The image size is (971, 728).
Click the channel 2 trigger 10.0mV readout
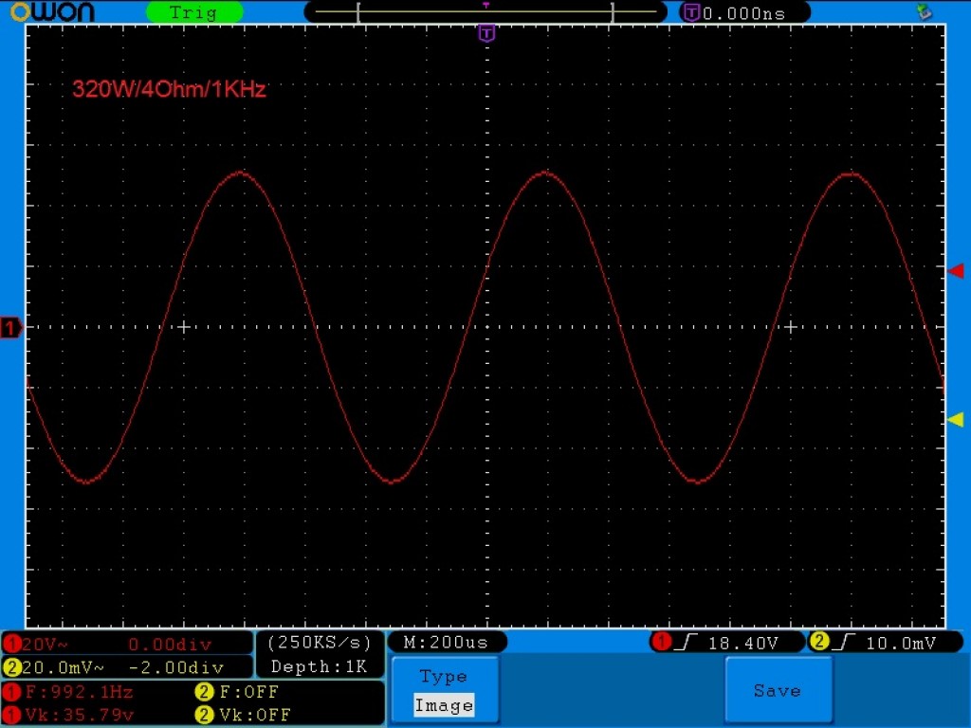(901, 644)
